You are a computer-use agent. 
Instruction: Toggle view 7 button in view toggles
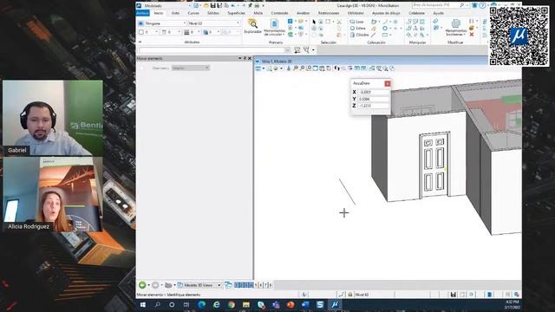[x=266, y=285]
